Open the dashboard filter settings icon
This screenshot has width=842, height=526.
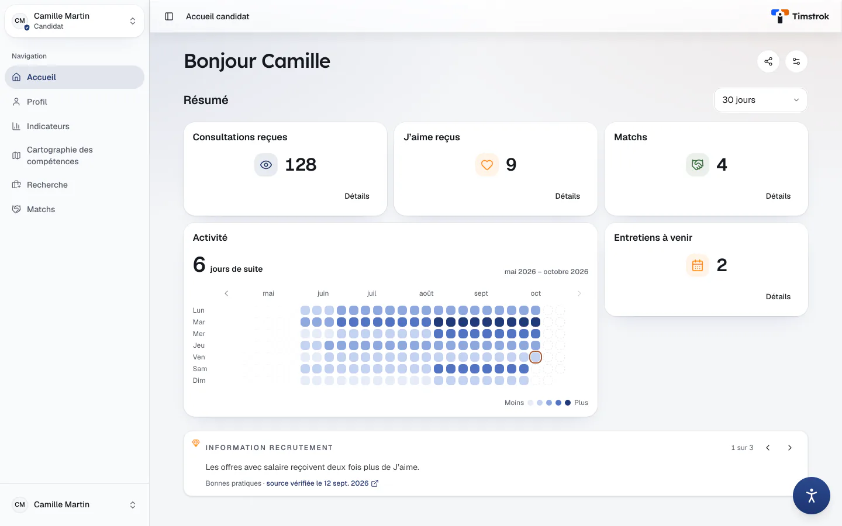(796, 61)
